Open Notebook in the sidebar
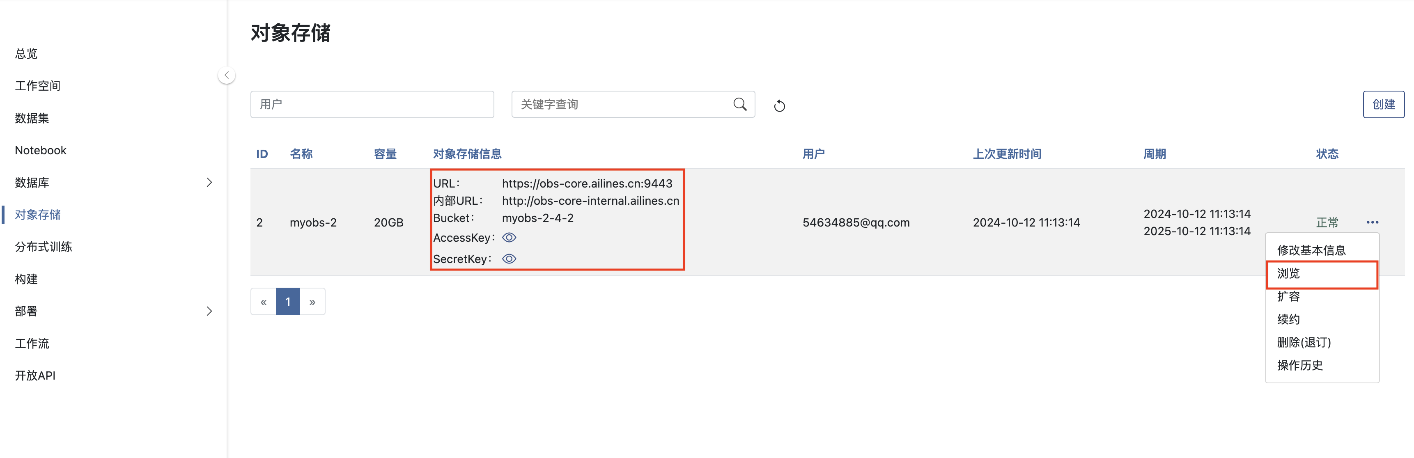The width and height of the screenshot is (1414, 458). [x=41, y=150]
